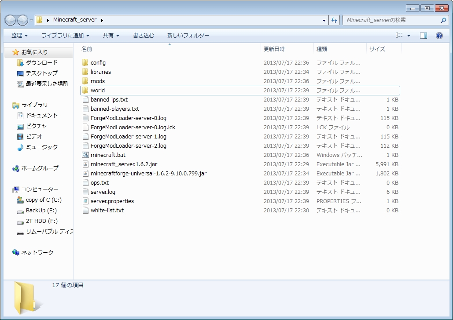This screenshot has width=453, height=320.
Task: Click the 5,991 KB size cell
Action: pos(387,164)
